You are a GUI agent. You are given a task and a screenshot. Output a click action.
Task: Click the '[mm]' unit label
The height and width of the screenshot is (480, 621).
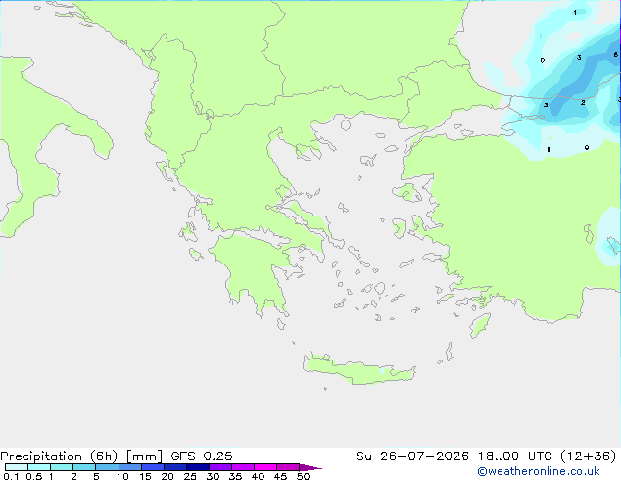(144, 456)
